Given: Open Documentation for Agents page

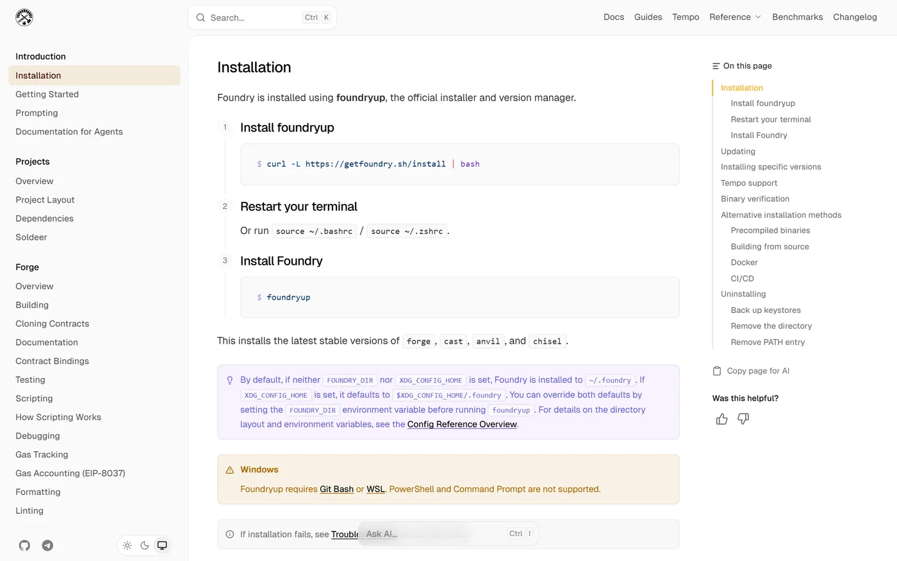Looking at the screenshot, I should [x=69, y=131].
